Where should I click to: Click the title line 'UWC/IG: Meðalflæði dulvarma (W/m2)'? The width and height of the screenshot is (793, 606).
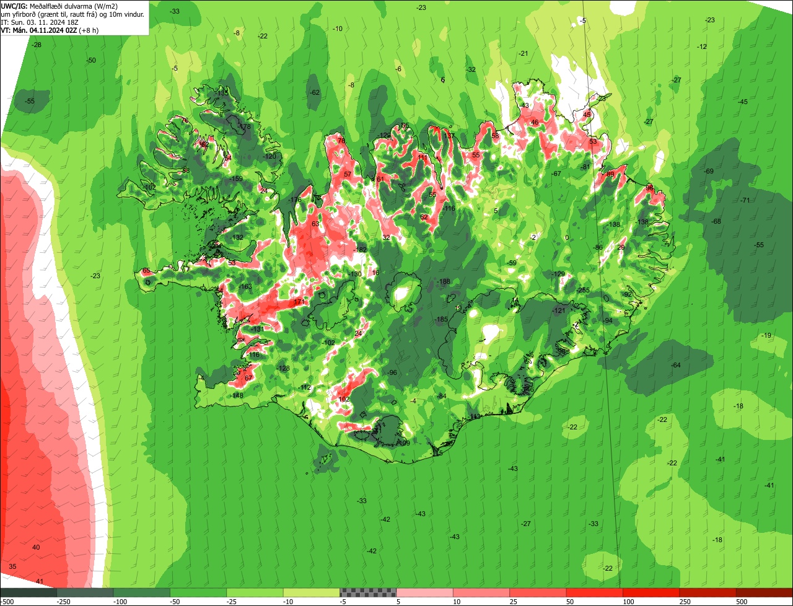(61, 6)
